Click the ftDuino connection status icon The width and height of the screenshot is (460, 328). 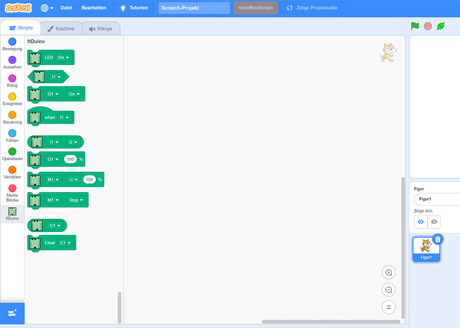(440, 26)
